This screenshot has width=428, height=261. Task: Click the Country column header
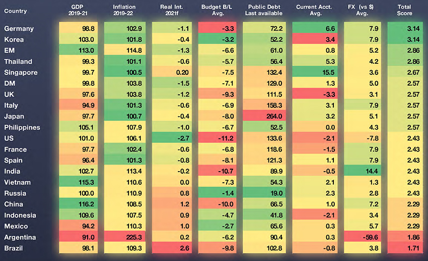pos(15,11)
